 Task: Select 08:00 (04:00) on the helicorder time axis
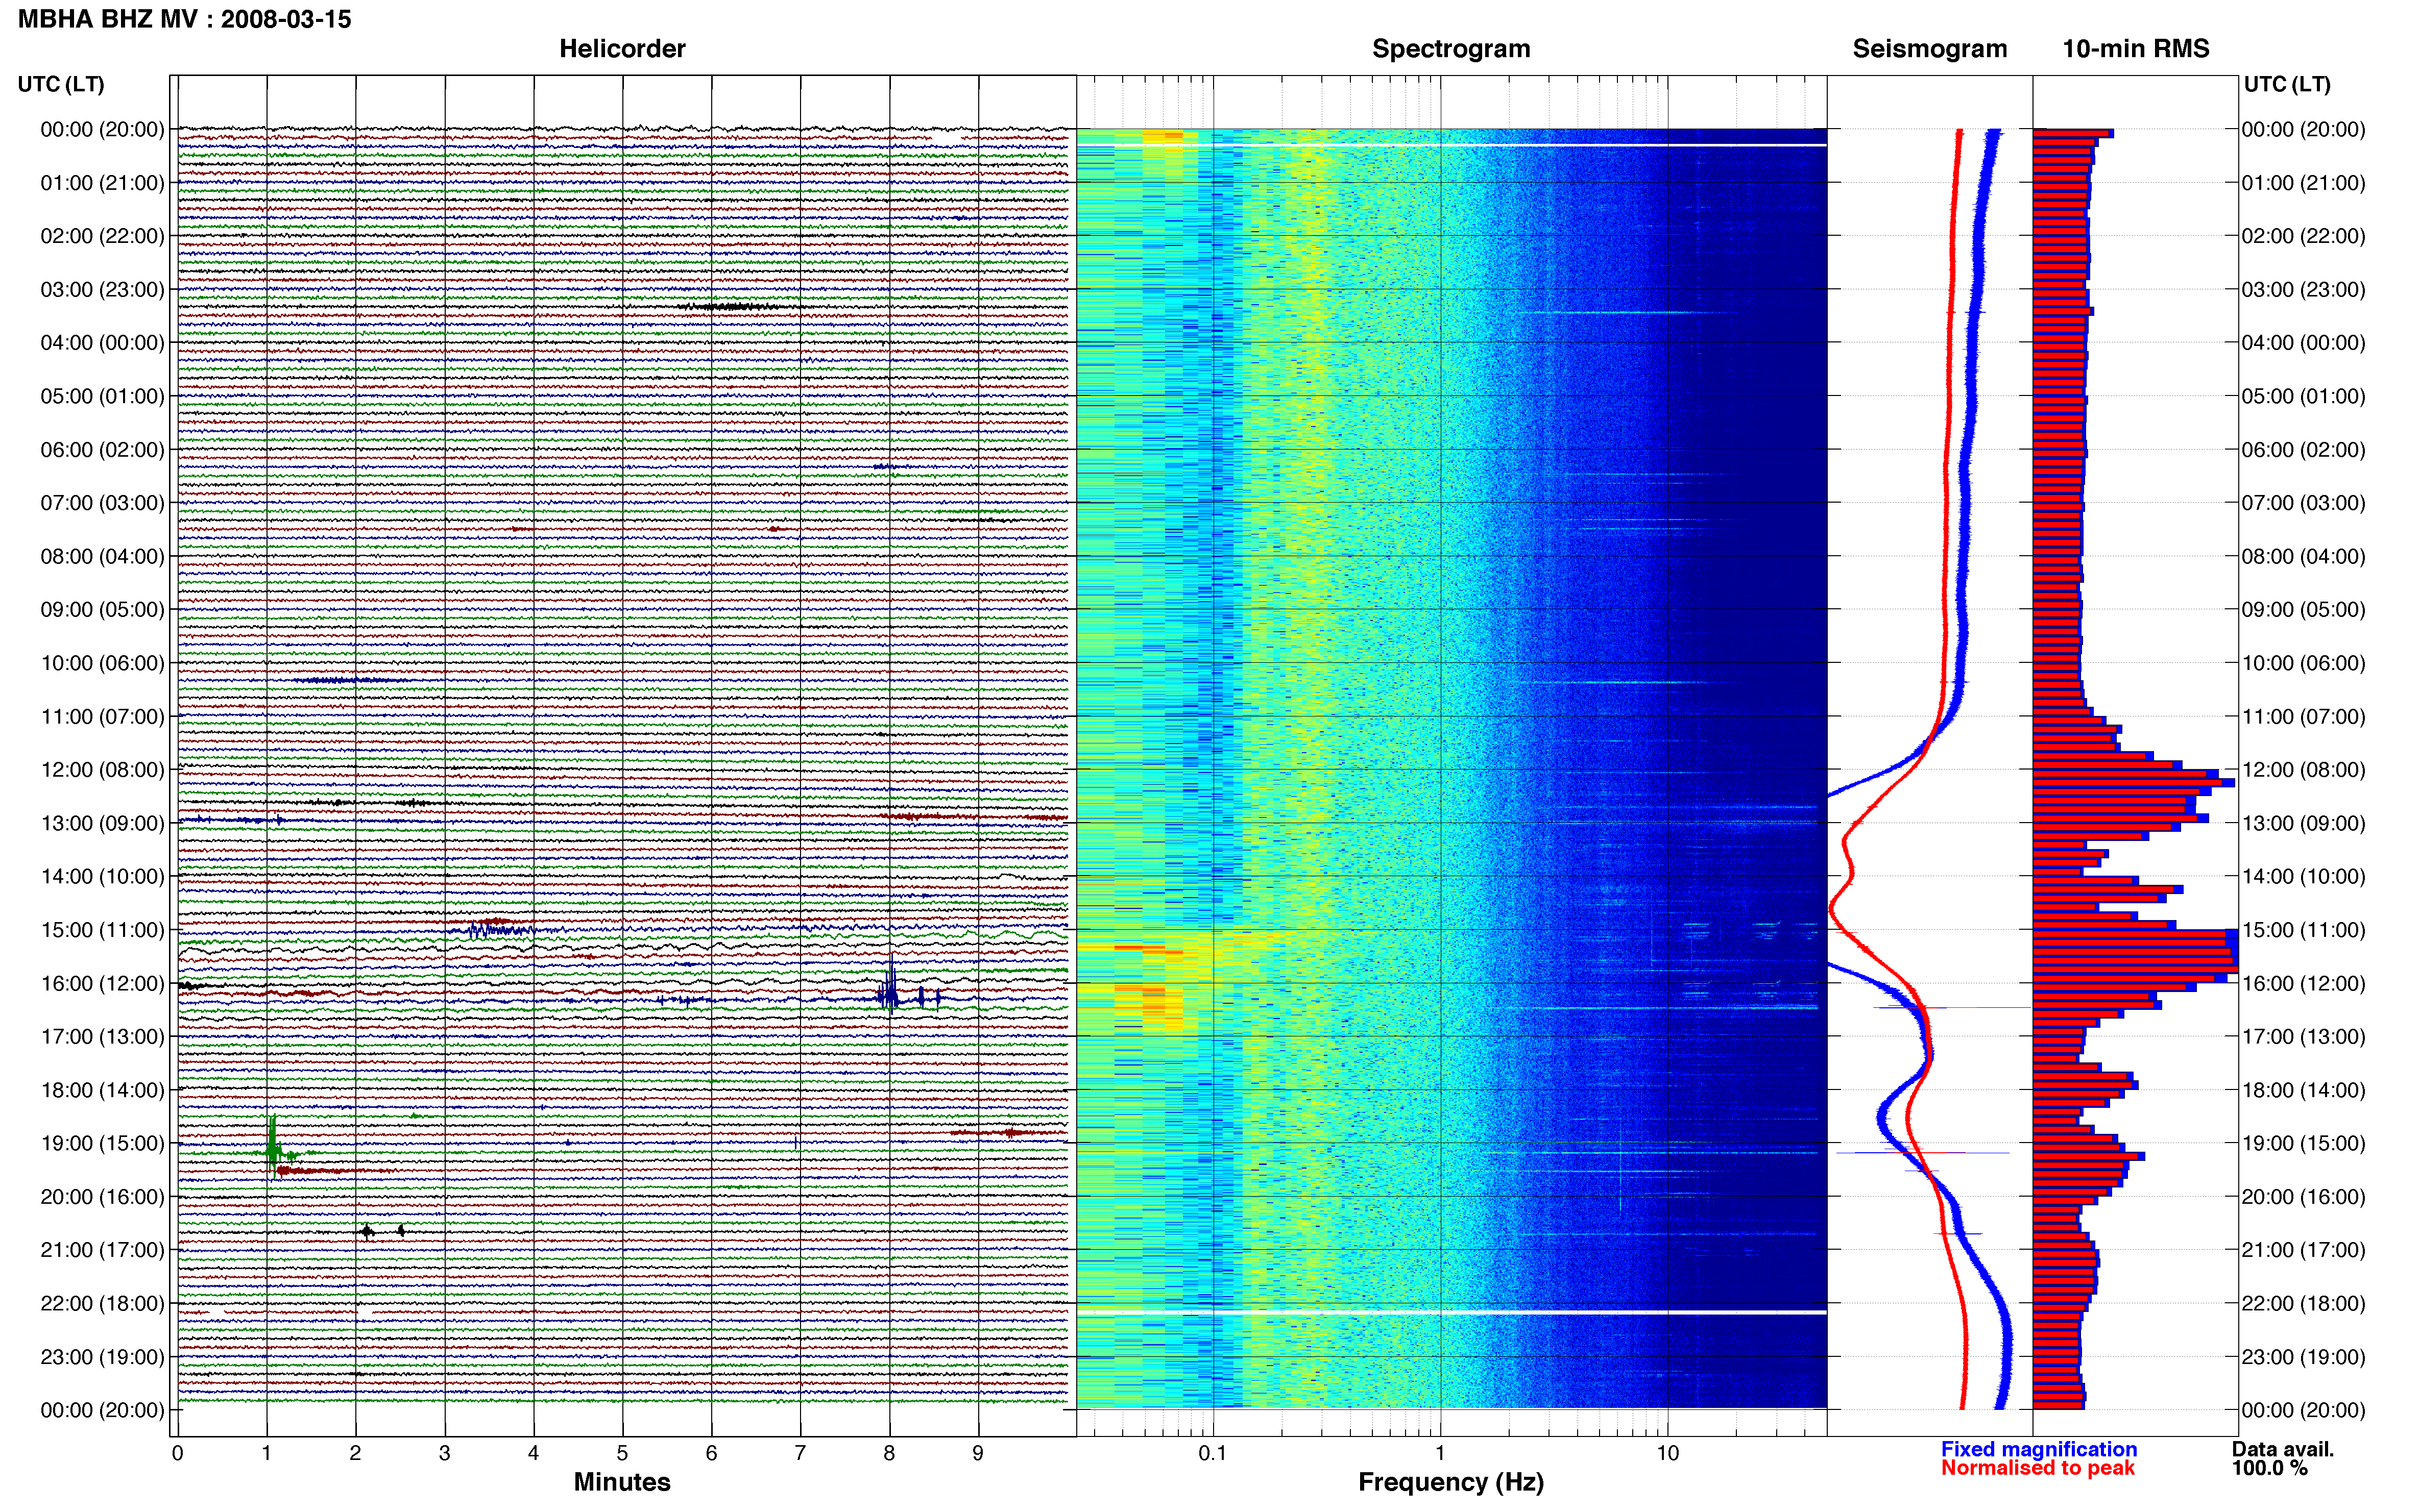102,556
